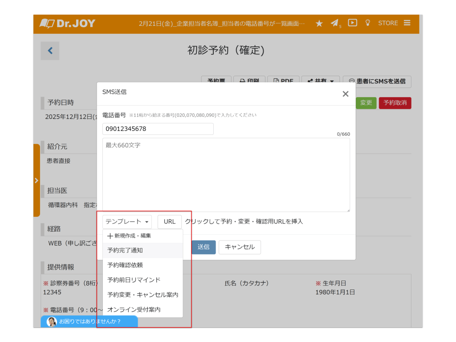
Task: Expand the orange left side panel arrow
Action: (x=37, y=180)
